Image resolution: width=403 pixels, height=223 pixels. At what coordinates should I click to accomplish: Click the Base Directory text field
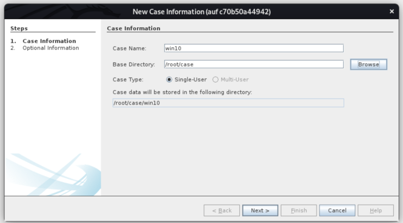tap(254, 64)
